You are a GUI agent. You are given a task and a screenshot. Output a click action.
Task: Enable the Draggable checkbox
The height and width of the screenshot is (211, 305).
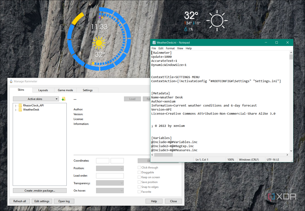tap(139, 172)
